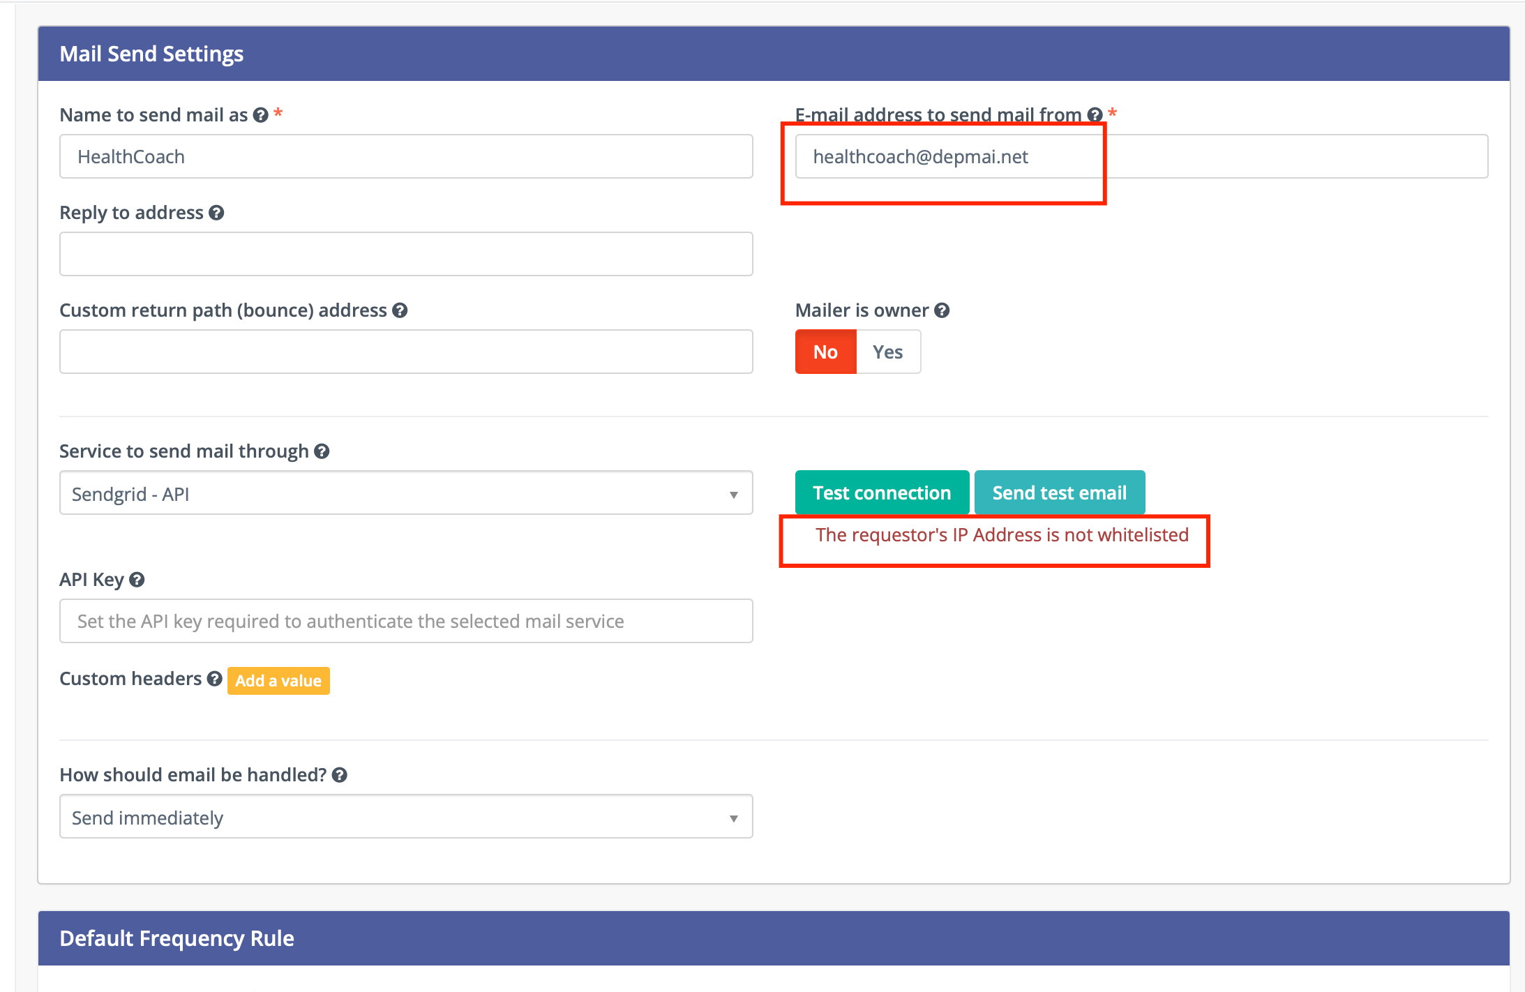
Task: Focus the HealthCoach name input field
Action: tap(406, 157)
